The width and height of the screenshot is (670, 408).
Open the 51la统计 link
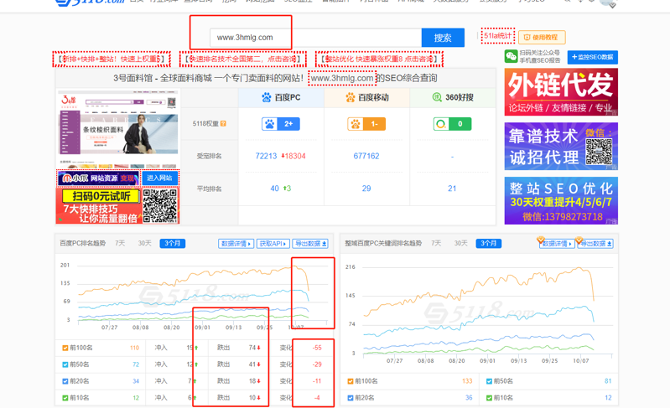coord(497,36)
